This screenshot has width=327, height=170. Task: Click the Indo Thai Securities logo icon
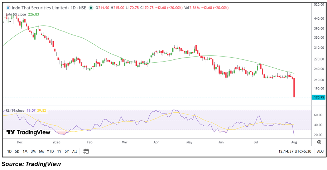(x=8, y=8)
